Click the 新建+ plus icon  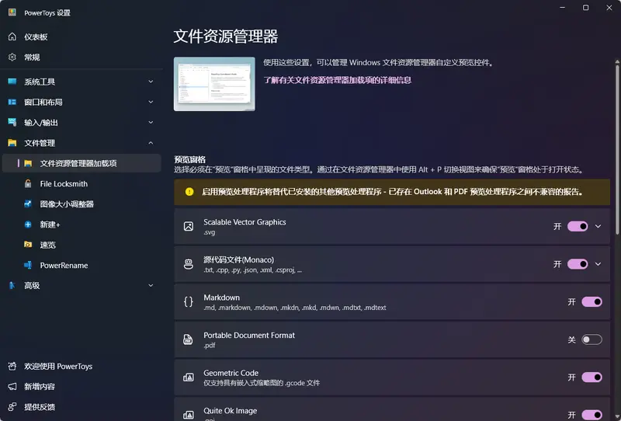coord(28,224)
